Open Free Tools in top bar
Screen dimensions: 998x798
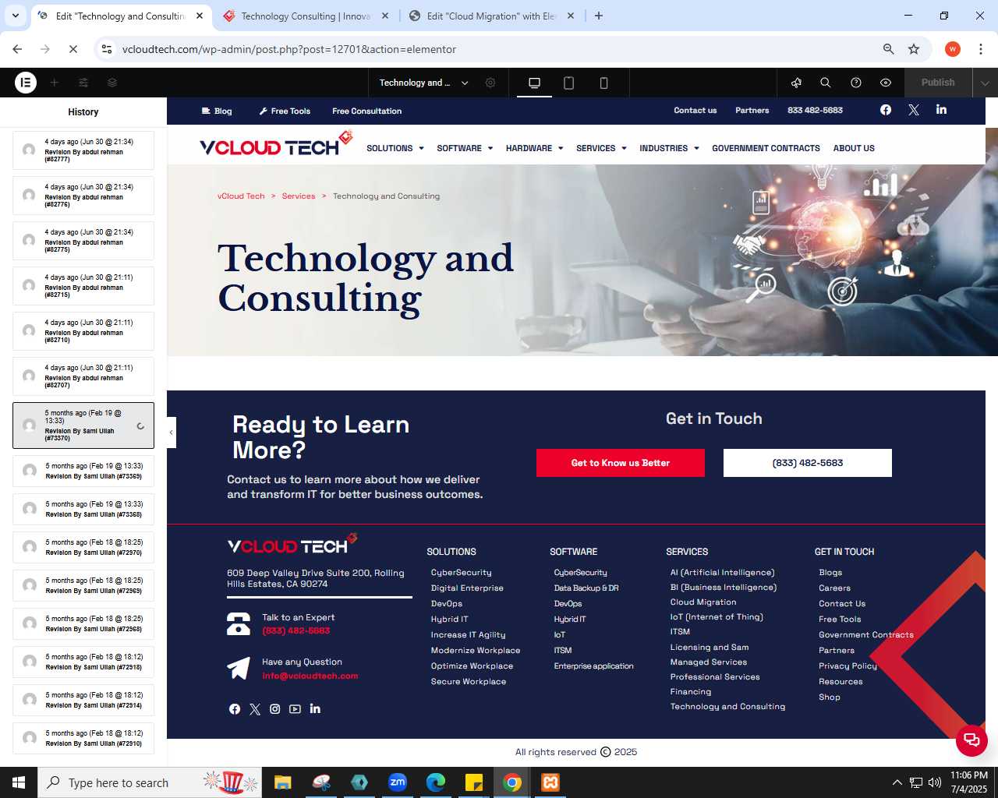(x=285, y=111)
